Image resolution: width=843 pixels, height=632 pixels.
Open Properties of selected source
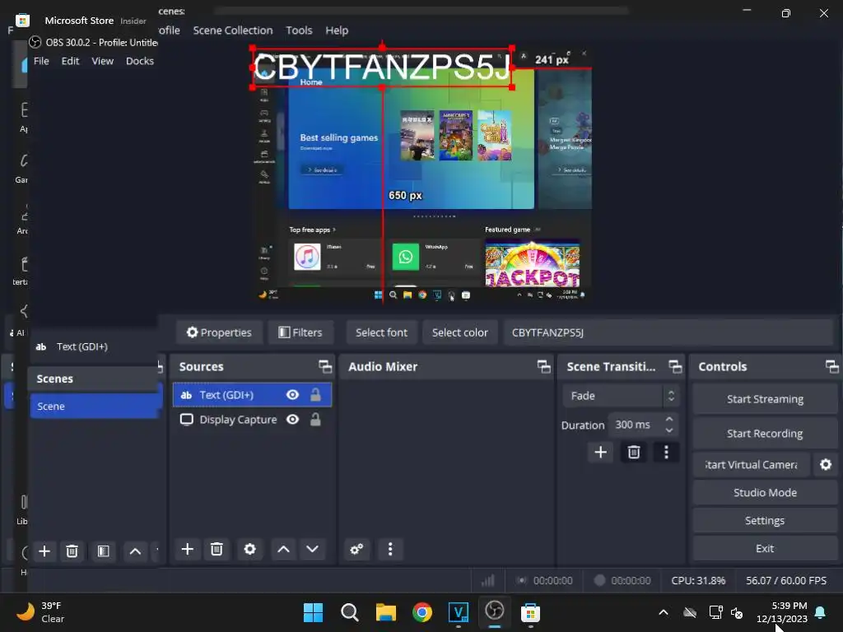point(219,332)
